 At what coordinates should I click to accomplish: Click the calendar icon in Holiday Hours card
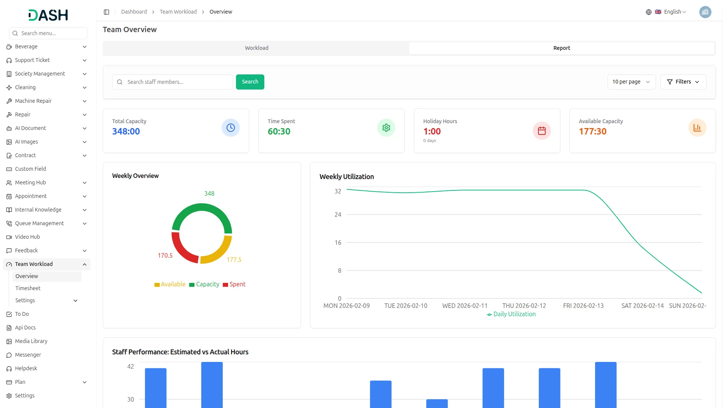[x=541, y=131]
